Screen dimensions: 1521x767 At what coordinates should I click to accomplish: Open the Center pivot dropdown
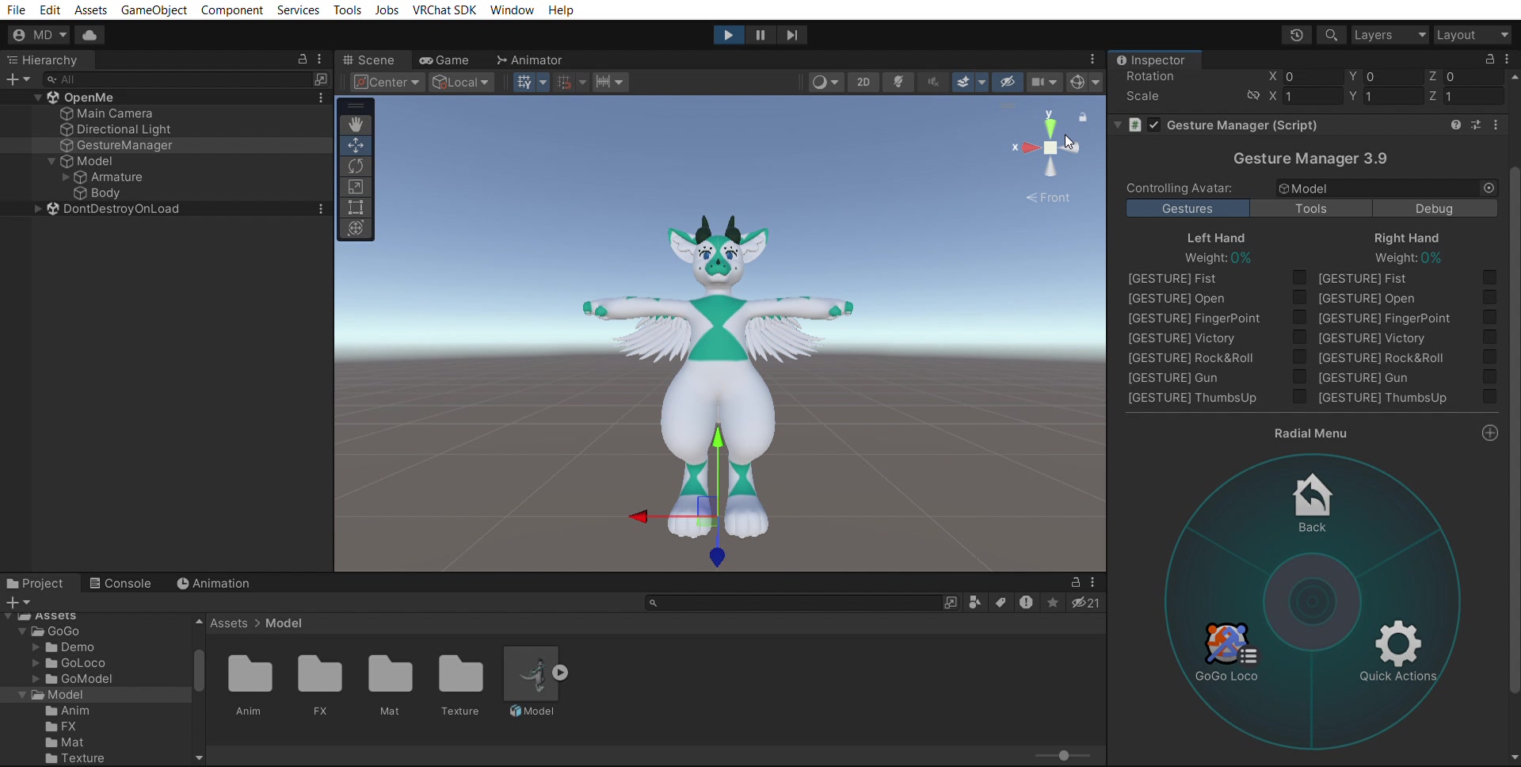click(x=387, y=82)
